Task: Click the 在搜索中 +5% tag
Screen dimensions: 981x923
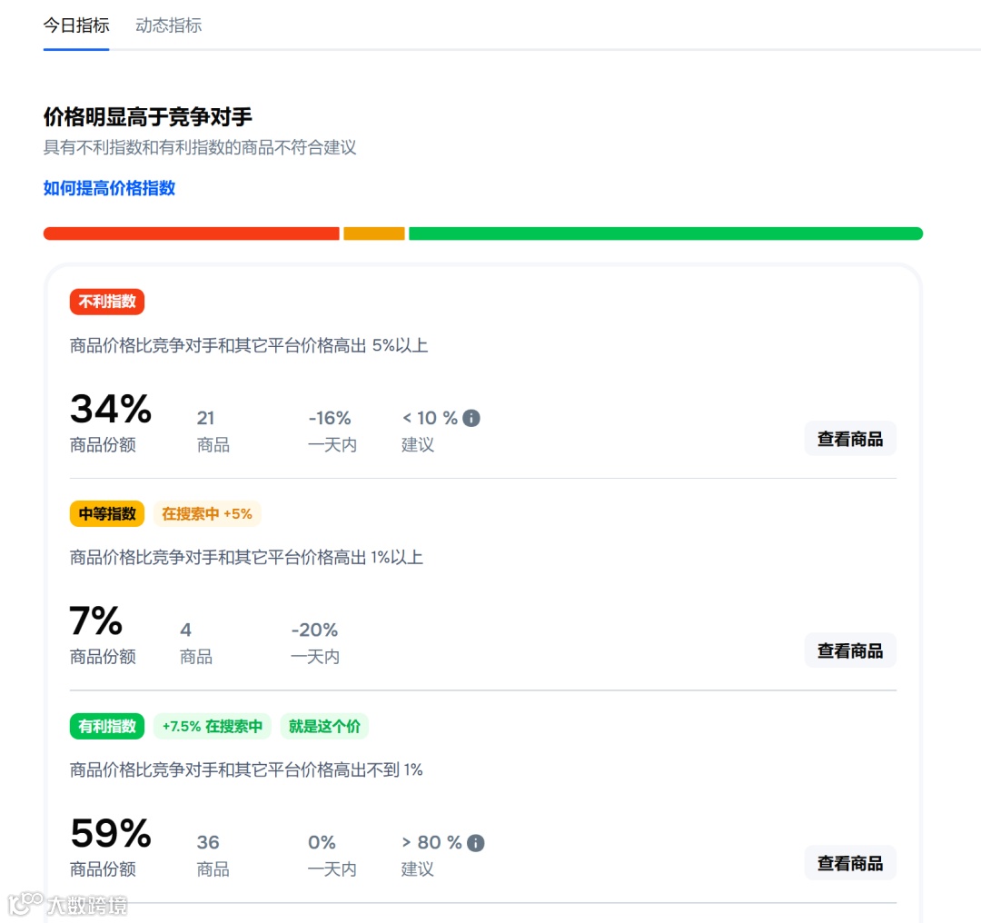Action: pos(207,514)
